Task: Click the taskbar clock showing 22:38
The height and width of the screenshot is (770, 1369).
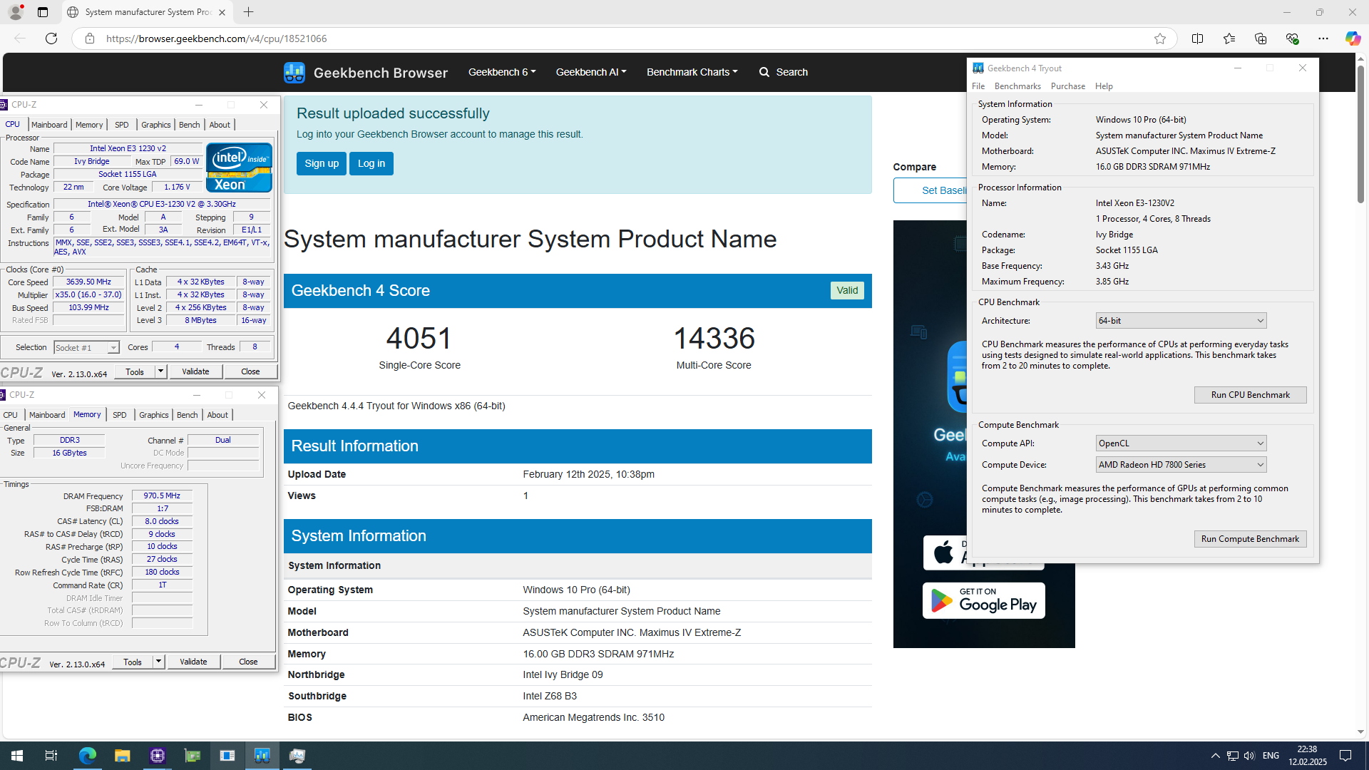Action: pyautogui.click(x=1307, y=756)
